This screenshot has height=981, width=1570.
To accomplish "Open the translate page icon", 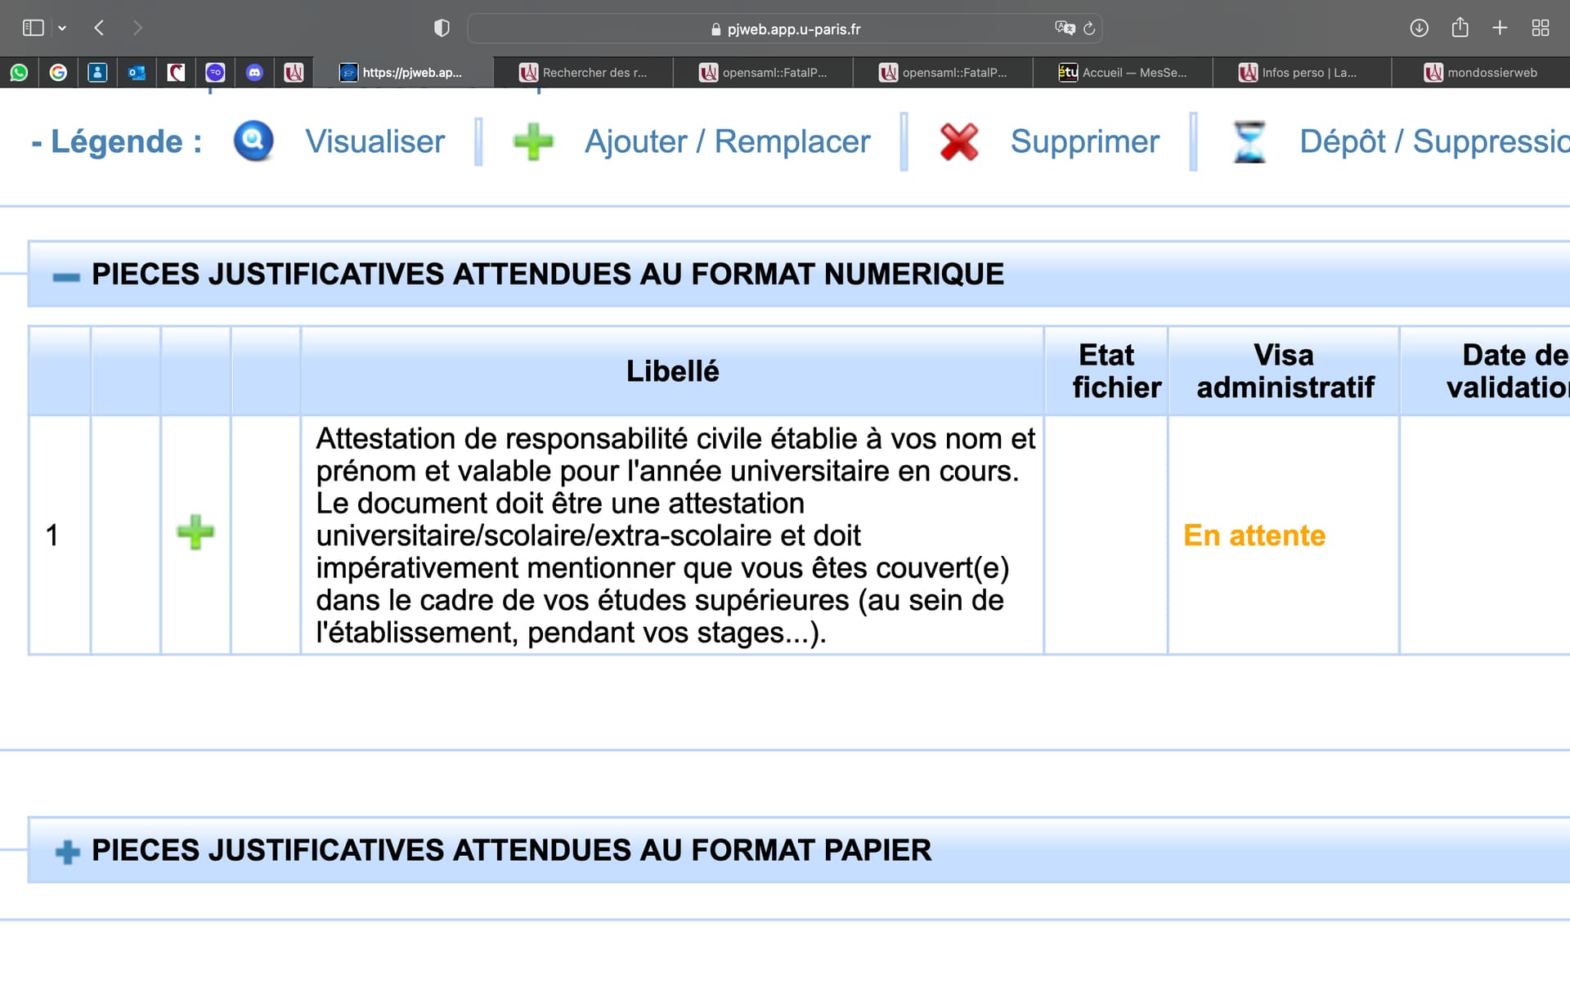I will point(1065,28).
